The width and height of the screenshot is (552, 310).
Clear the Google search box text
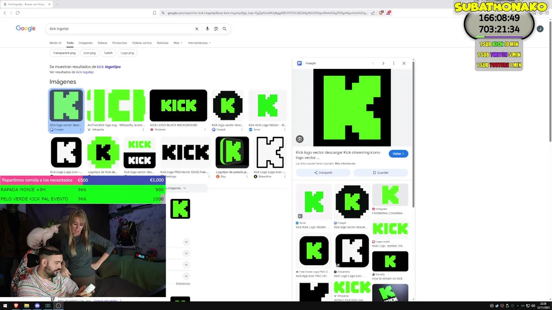pos(197,29)
